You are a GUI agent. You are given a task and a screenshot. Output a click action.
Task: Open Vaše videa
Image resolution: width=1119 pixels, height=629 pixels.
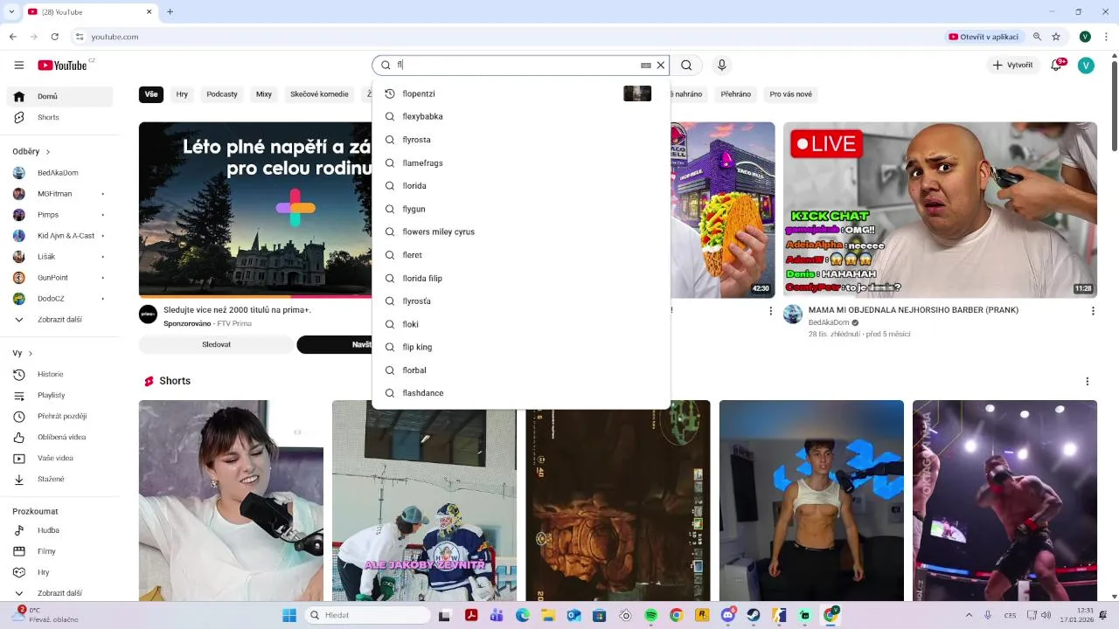click(x=59, y=458)
